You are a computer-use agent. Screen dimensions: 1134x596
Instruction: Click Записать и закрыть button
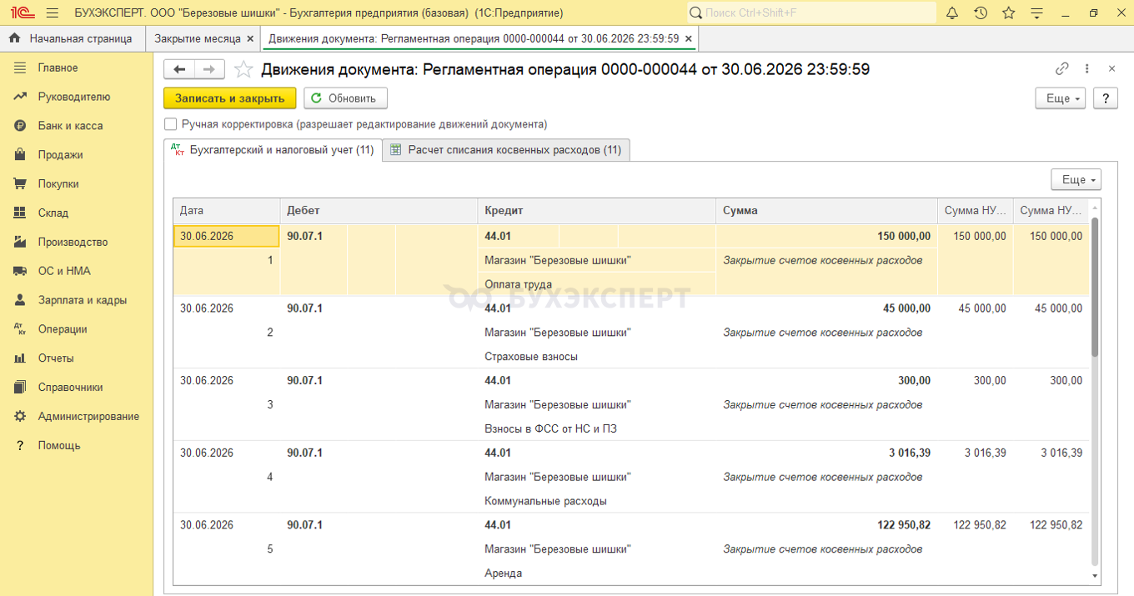(x=230, y=98)
